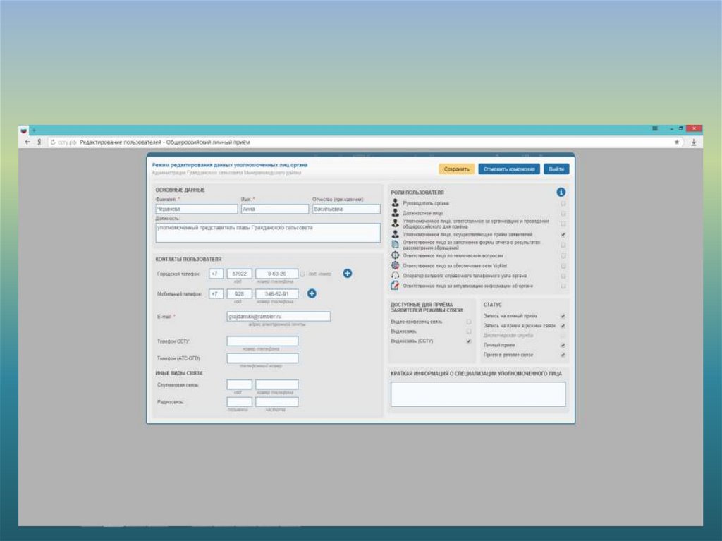The height and width of the screenshot is (541, 722).
Task: Toggle 'Запись на личный прием' status checkbox
Action: click(563, 317)
